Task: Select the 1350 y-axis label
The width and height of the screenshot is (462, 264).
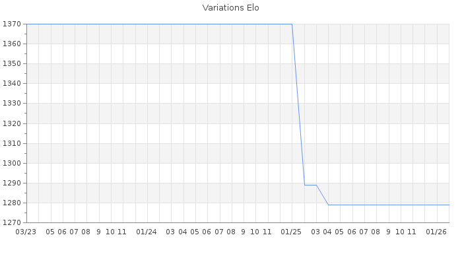Action: point(12,63)
